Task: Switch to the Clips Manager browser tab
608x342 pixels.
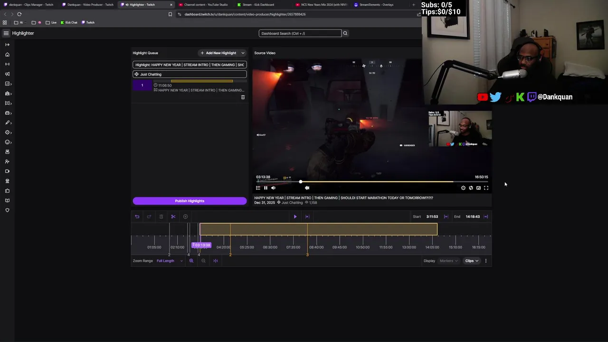Action: pyautogui.click(x=29, y=5)
